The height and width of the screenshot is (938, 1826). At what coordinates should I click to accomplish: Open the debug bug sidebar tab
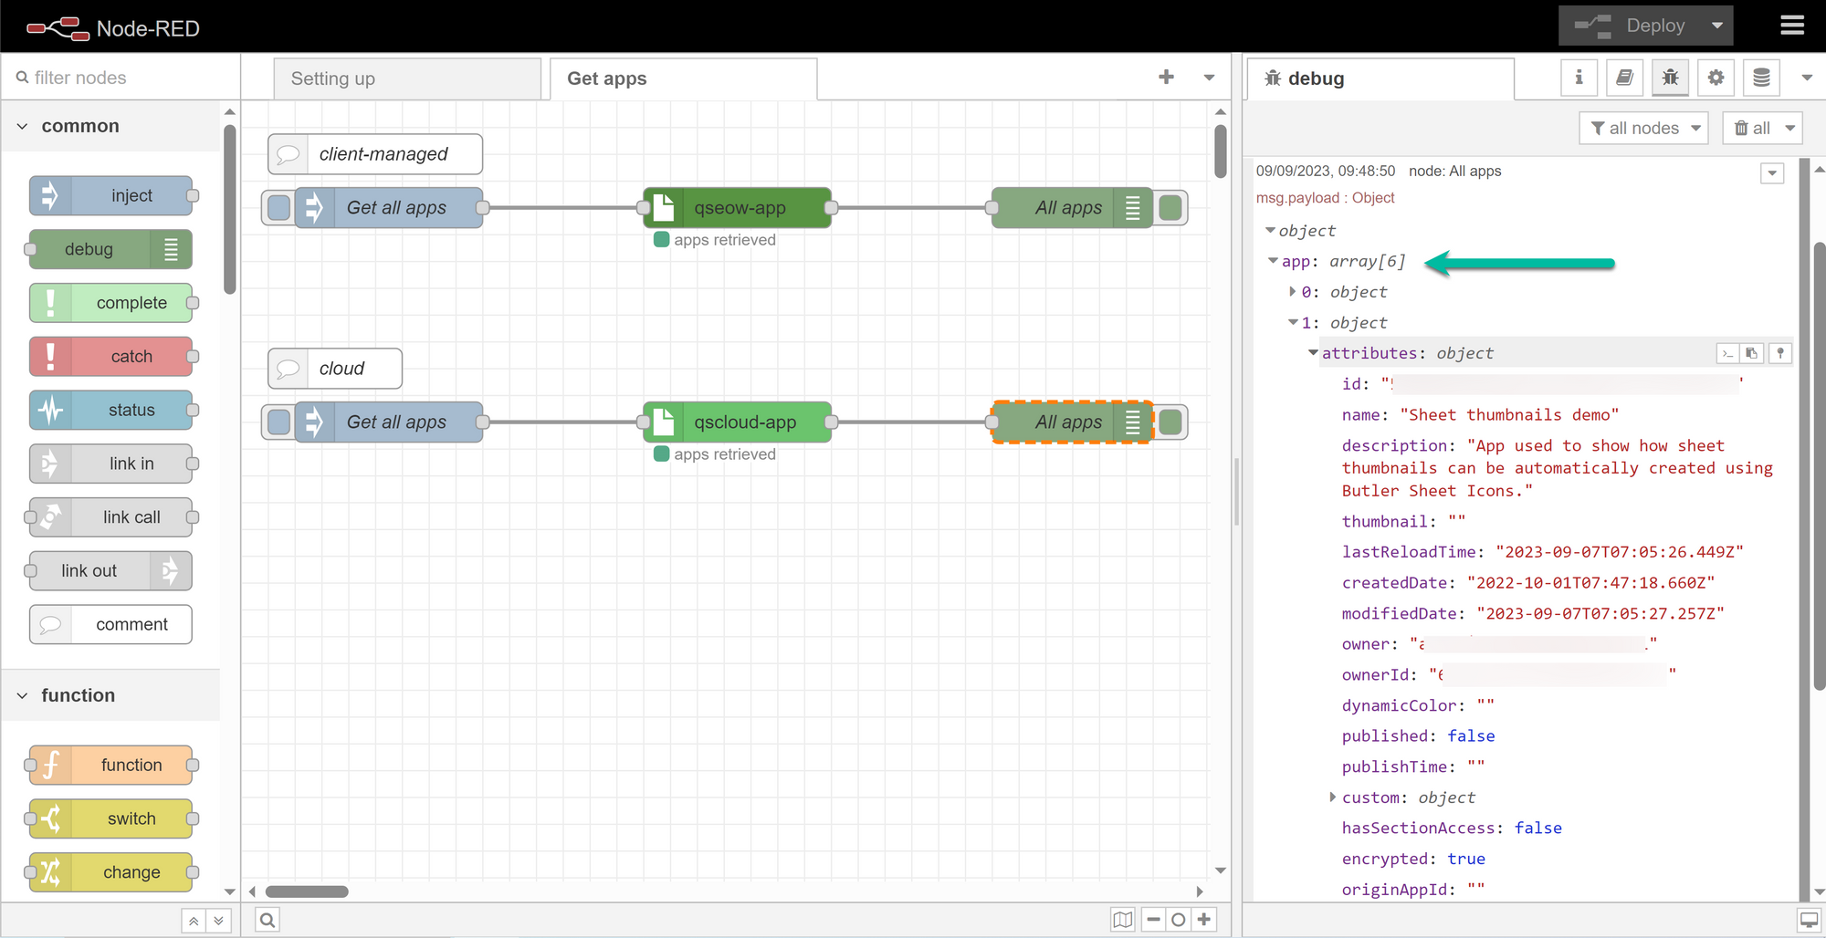click(x=1670, y=78)
